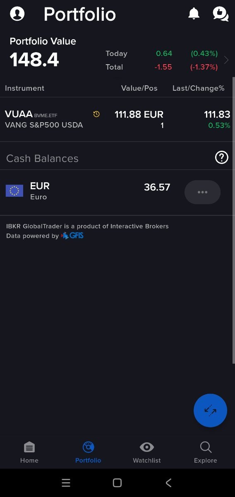The image size is (235, 497).
Task: Select the Portfolio tab
Action: [88, 452]
